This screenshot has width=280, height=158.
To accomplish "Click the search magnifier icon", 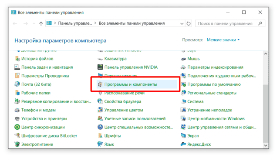I will coord(260,24).
